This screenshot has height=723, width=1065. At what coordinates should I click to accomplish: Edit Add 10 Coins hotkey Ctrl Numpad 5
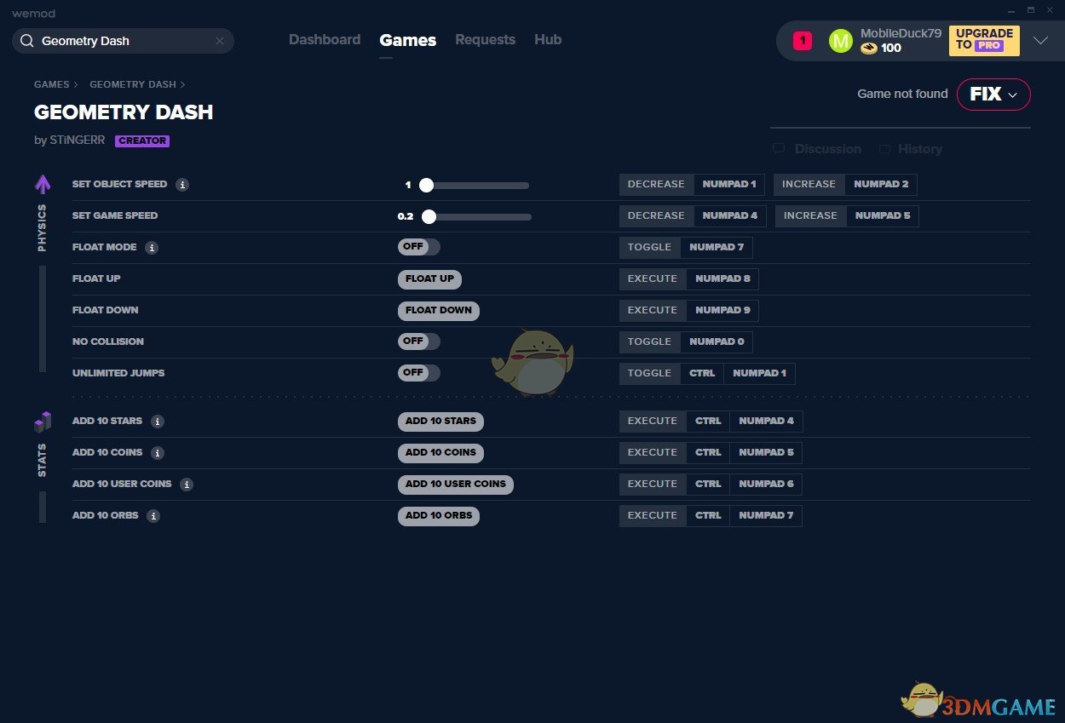point(711,453)
